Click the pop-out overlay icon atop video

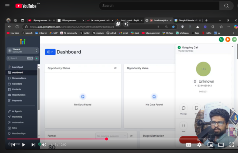[x=118, y=24]
